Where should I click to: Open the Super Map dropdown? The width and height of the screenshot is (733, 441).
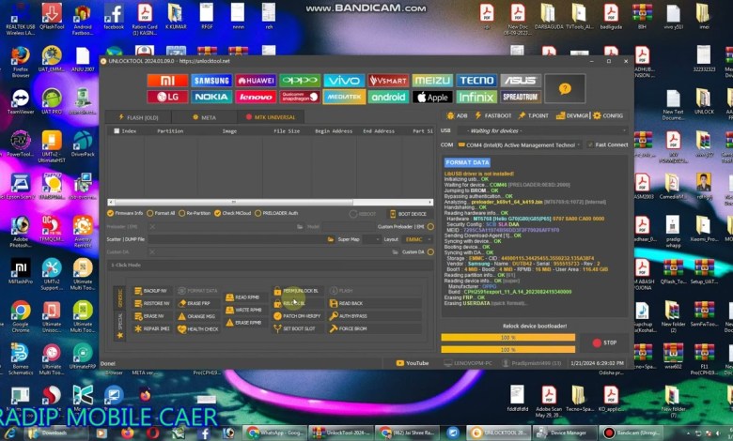371,239
